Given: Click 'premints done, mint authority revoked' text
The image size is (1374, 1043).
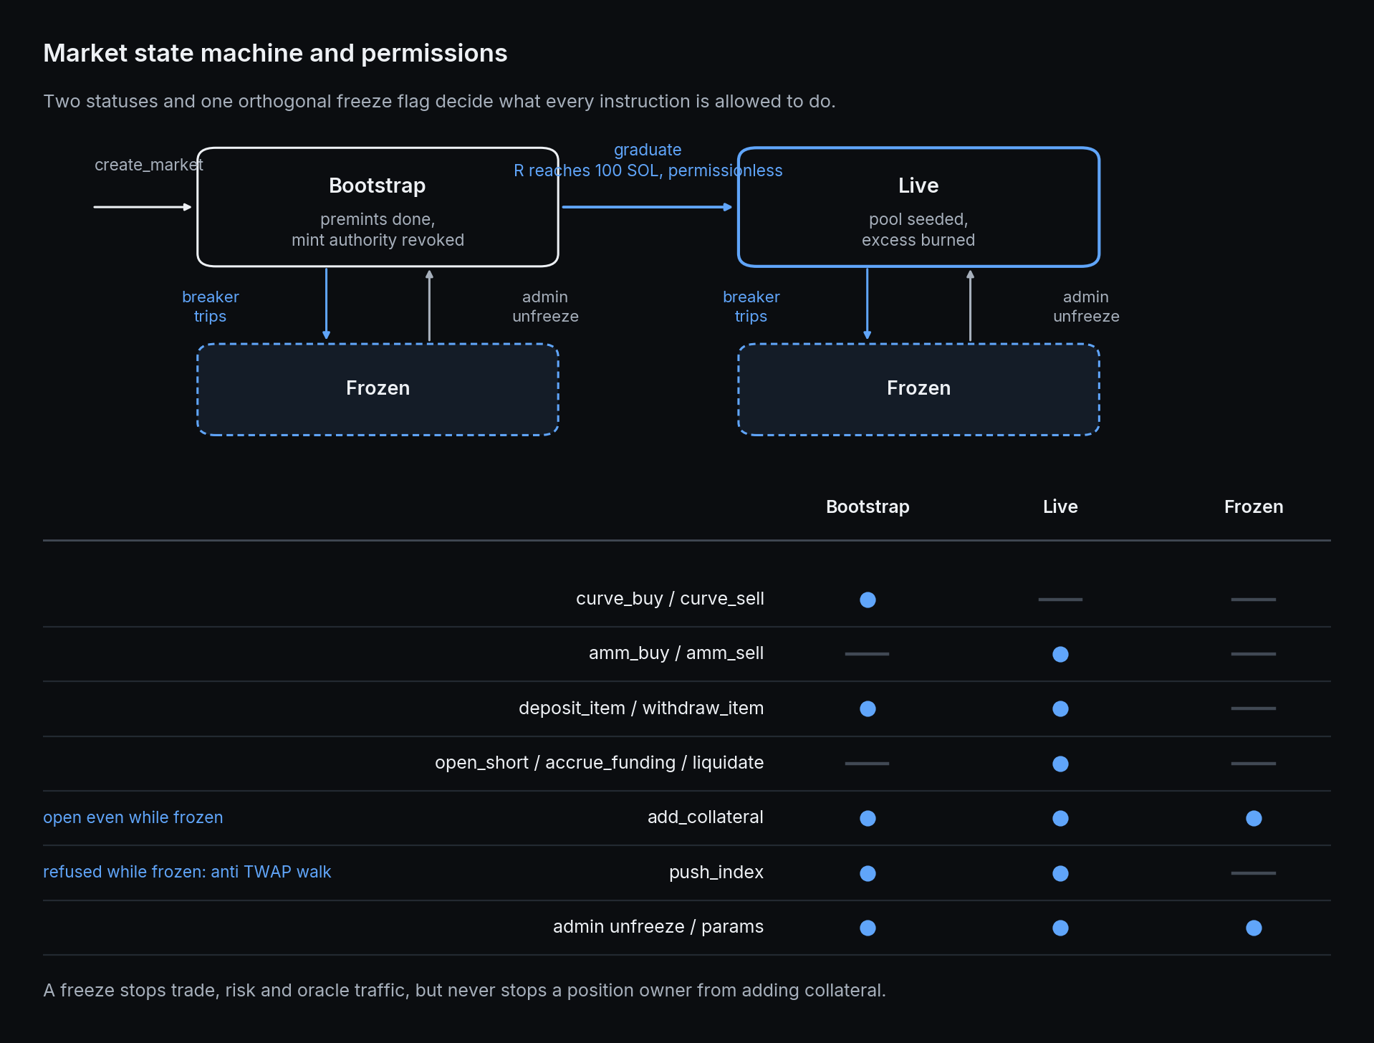Looking at the screenshot, I should pos(378,229).
